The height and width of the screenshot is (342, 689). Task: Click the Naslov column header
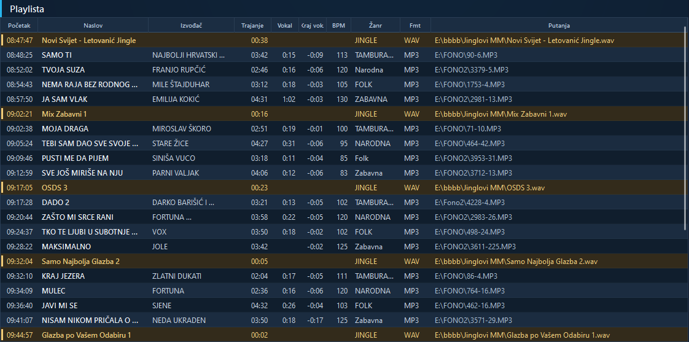click(x=93, y=26)
